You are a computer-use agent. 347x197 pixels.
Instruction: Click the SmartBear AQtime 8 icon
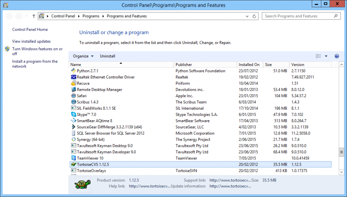pos(74,121)
